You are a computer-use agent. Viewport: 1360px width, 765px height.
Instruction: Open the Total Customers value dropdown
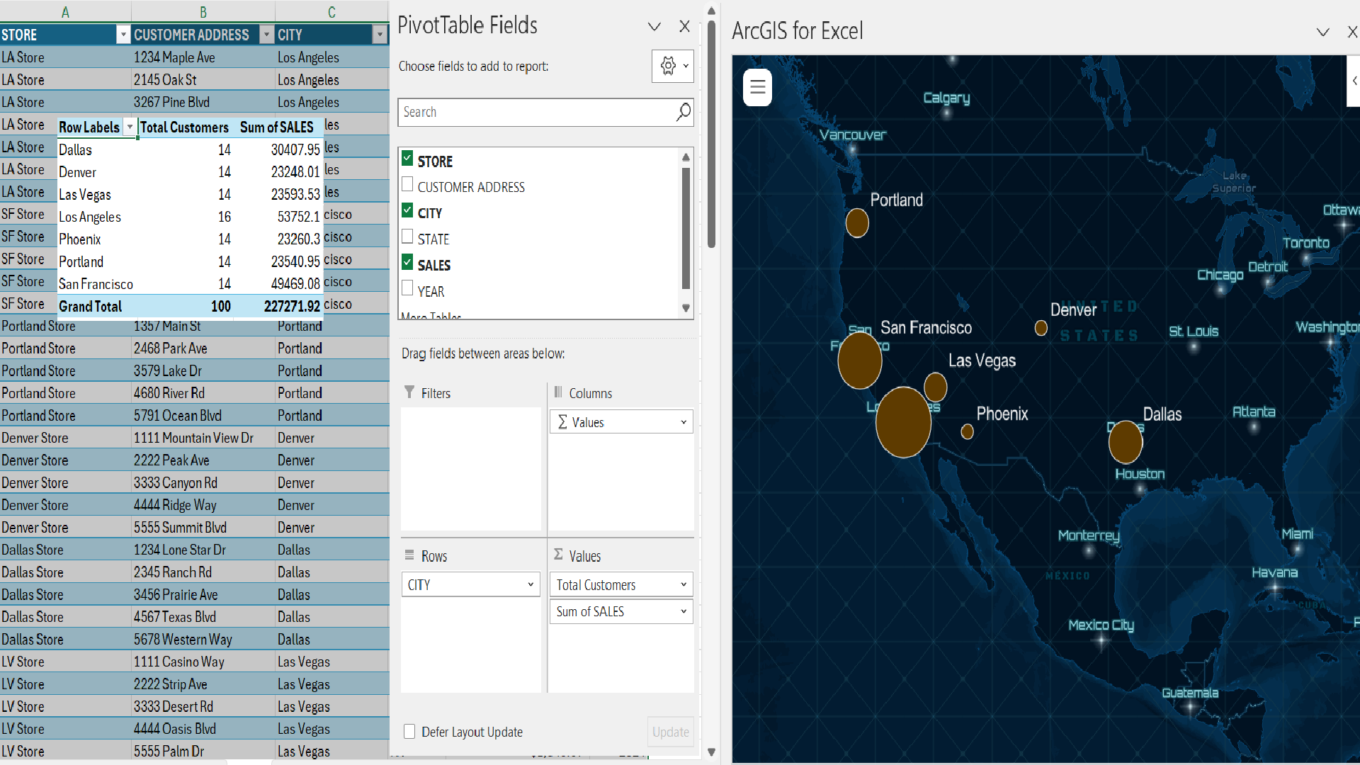(x=684, y=585)
